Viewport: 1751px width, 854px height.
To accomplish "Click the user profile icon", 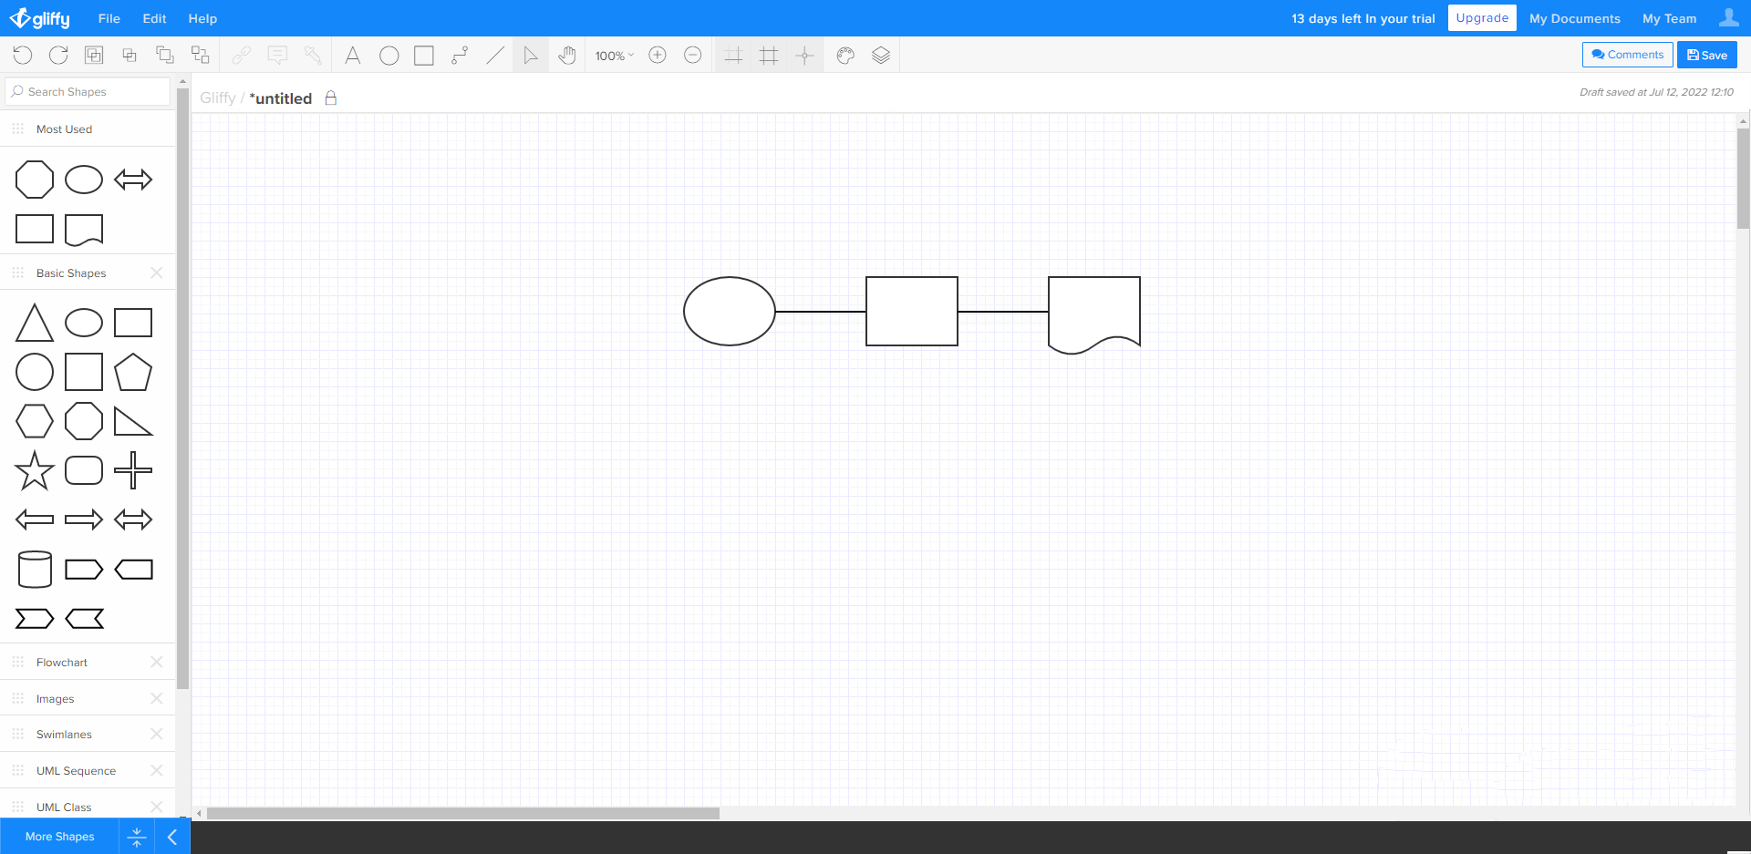I will click(x=1728, y=17).
